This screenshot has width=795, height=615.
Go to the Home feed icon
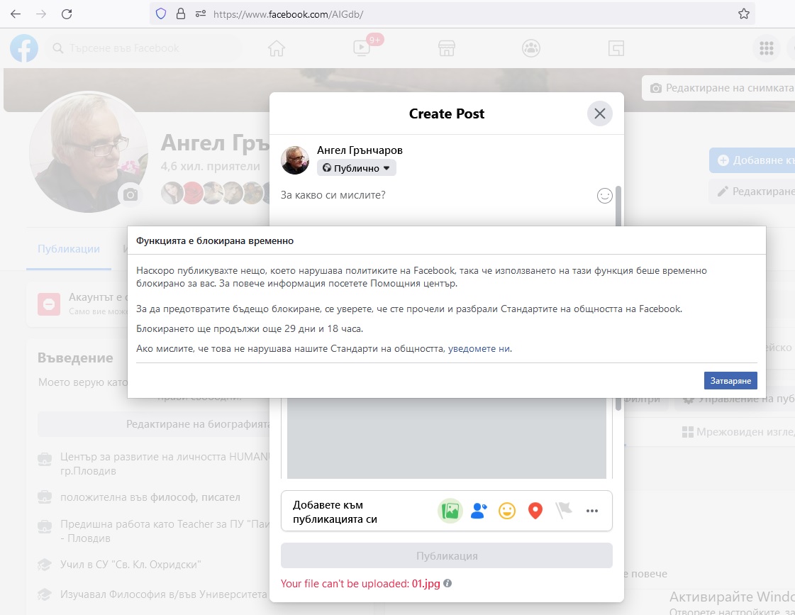tap(277, 48)
